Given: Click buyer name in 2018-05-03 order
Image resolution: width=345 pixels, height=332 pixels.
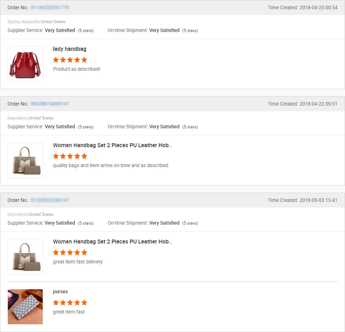Looking at the screenshot, I should click(x=18, y=214).
